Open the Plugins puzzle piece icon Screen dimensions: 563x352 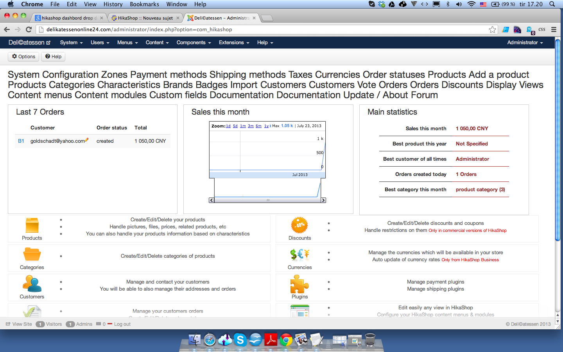point(299,284)
